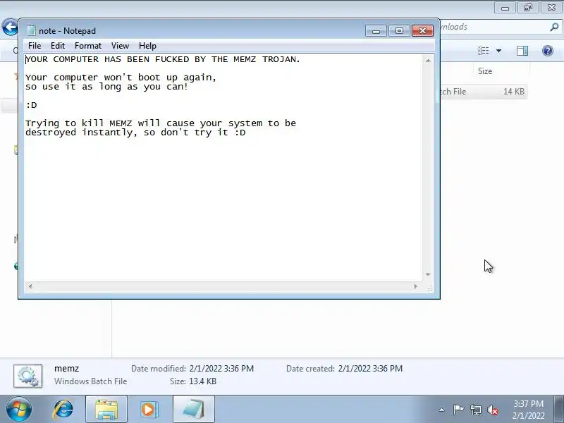Click the muted volume speaker tray icon
Viewport: 564px width, 423px height.
pos(493,410)
